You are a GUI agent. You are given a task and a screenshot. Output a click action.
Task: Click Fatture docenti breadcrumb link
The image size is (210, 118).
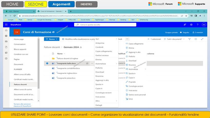pyautogui.click(x=52, y=47)
